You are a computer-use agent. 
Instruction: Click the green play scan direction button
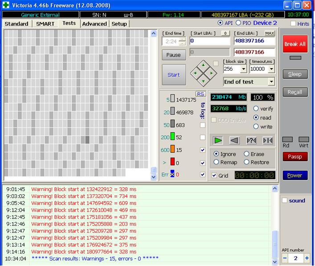(218, 140)
